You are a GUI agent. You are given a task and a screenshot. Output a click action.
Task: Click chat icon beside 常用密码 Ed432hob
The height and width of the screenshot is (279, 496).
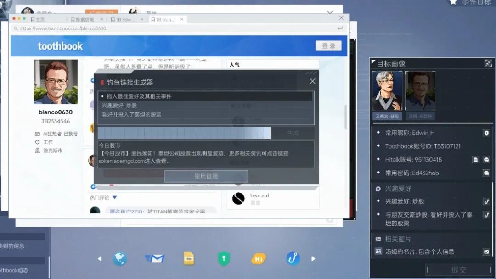point(486,173)
